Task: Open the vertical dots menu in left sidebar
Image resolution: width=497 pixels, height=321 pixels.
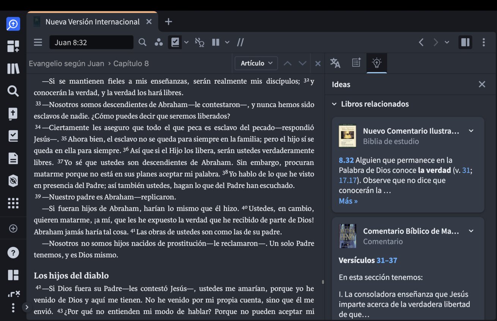Action: pyautogui.click(x=13, y=307)
